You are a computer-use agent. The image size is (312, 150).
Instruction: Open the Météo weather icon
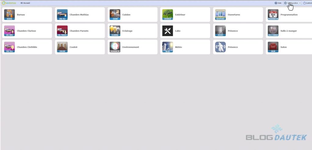pos(168,47)
